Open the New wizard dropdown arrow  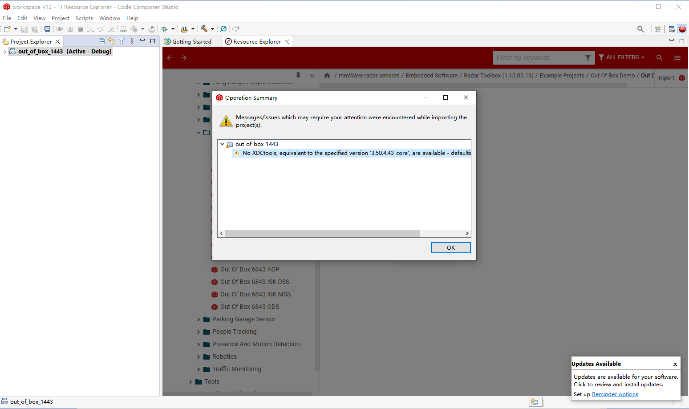[16, 29]
